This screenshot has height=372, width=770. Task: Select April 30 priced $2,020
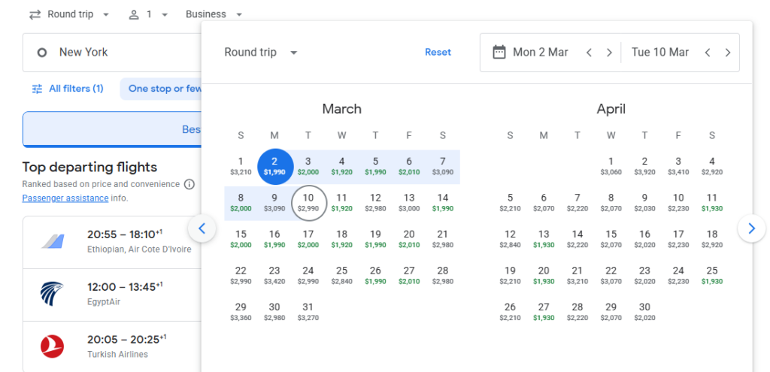click(644, 312)
